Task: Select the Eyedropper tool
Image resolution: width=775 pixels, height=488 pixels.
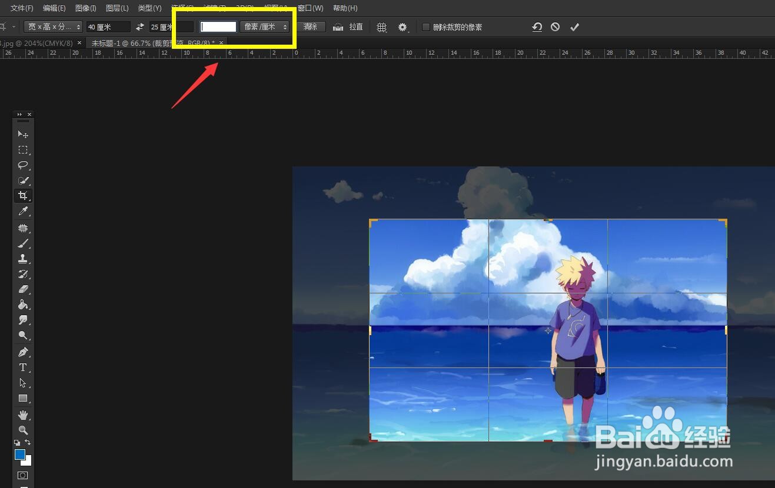Action: pos(23,211)
